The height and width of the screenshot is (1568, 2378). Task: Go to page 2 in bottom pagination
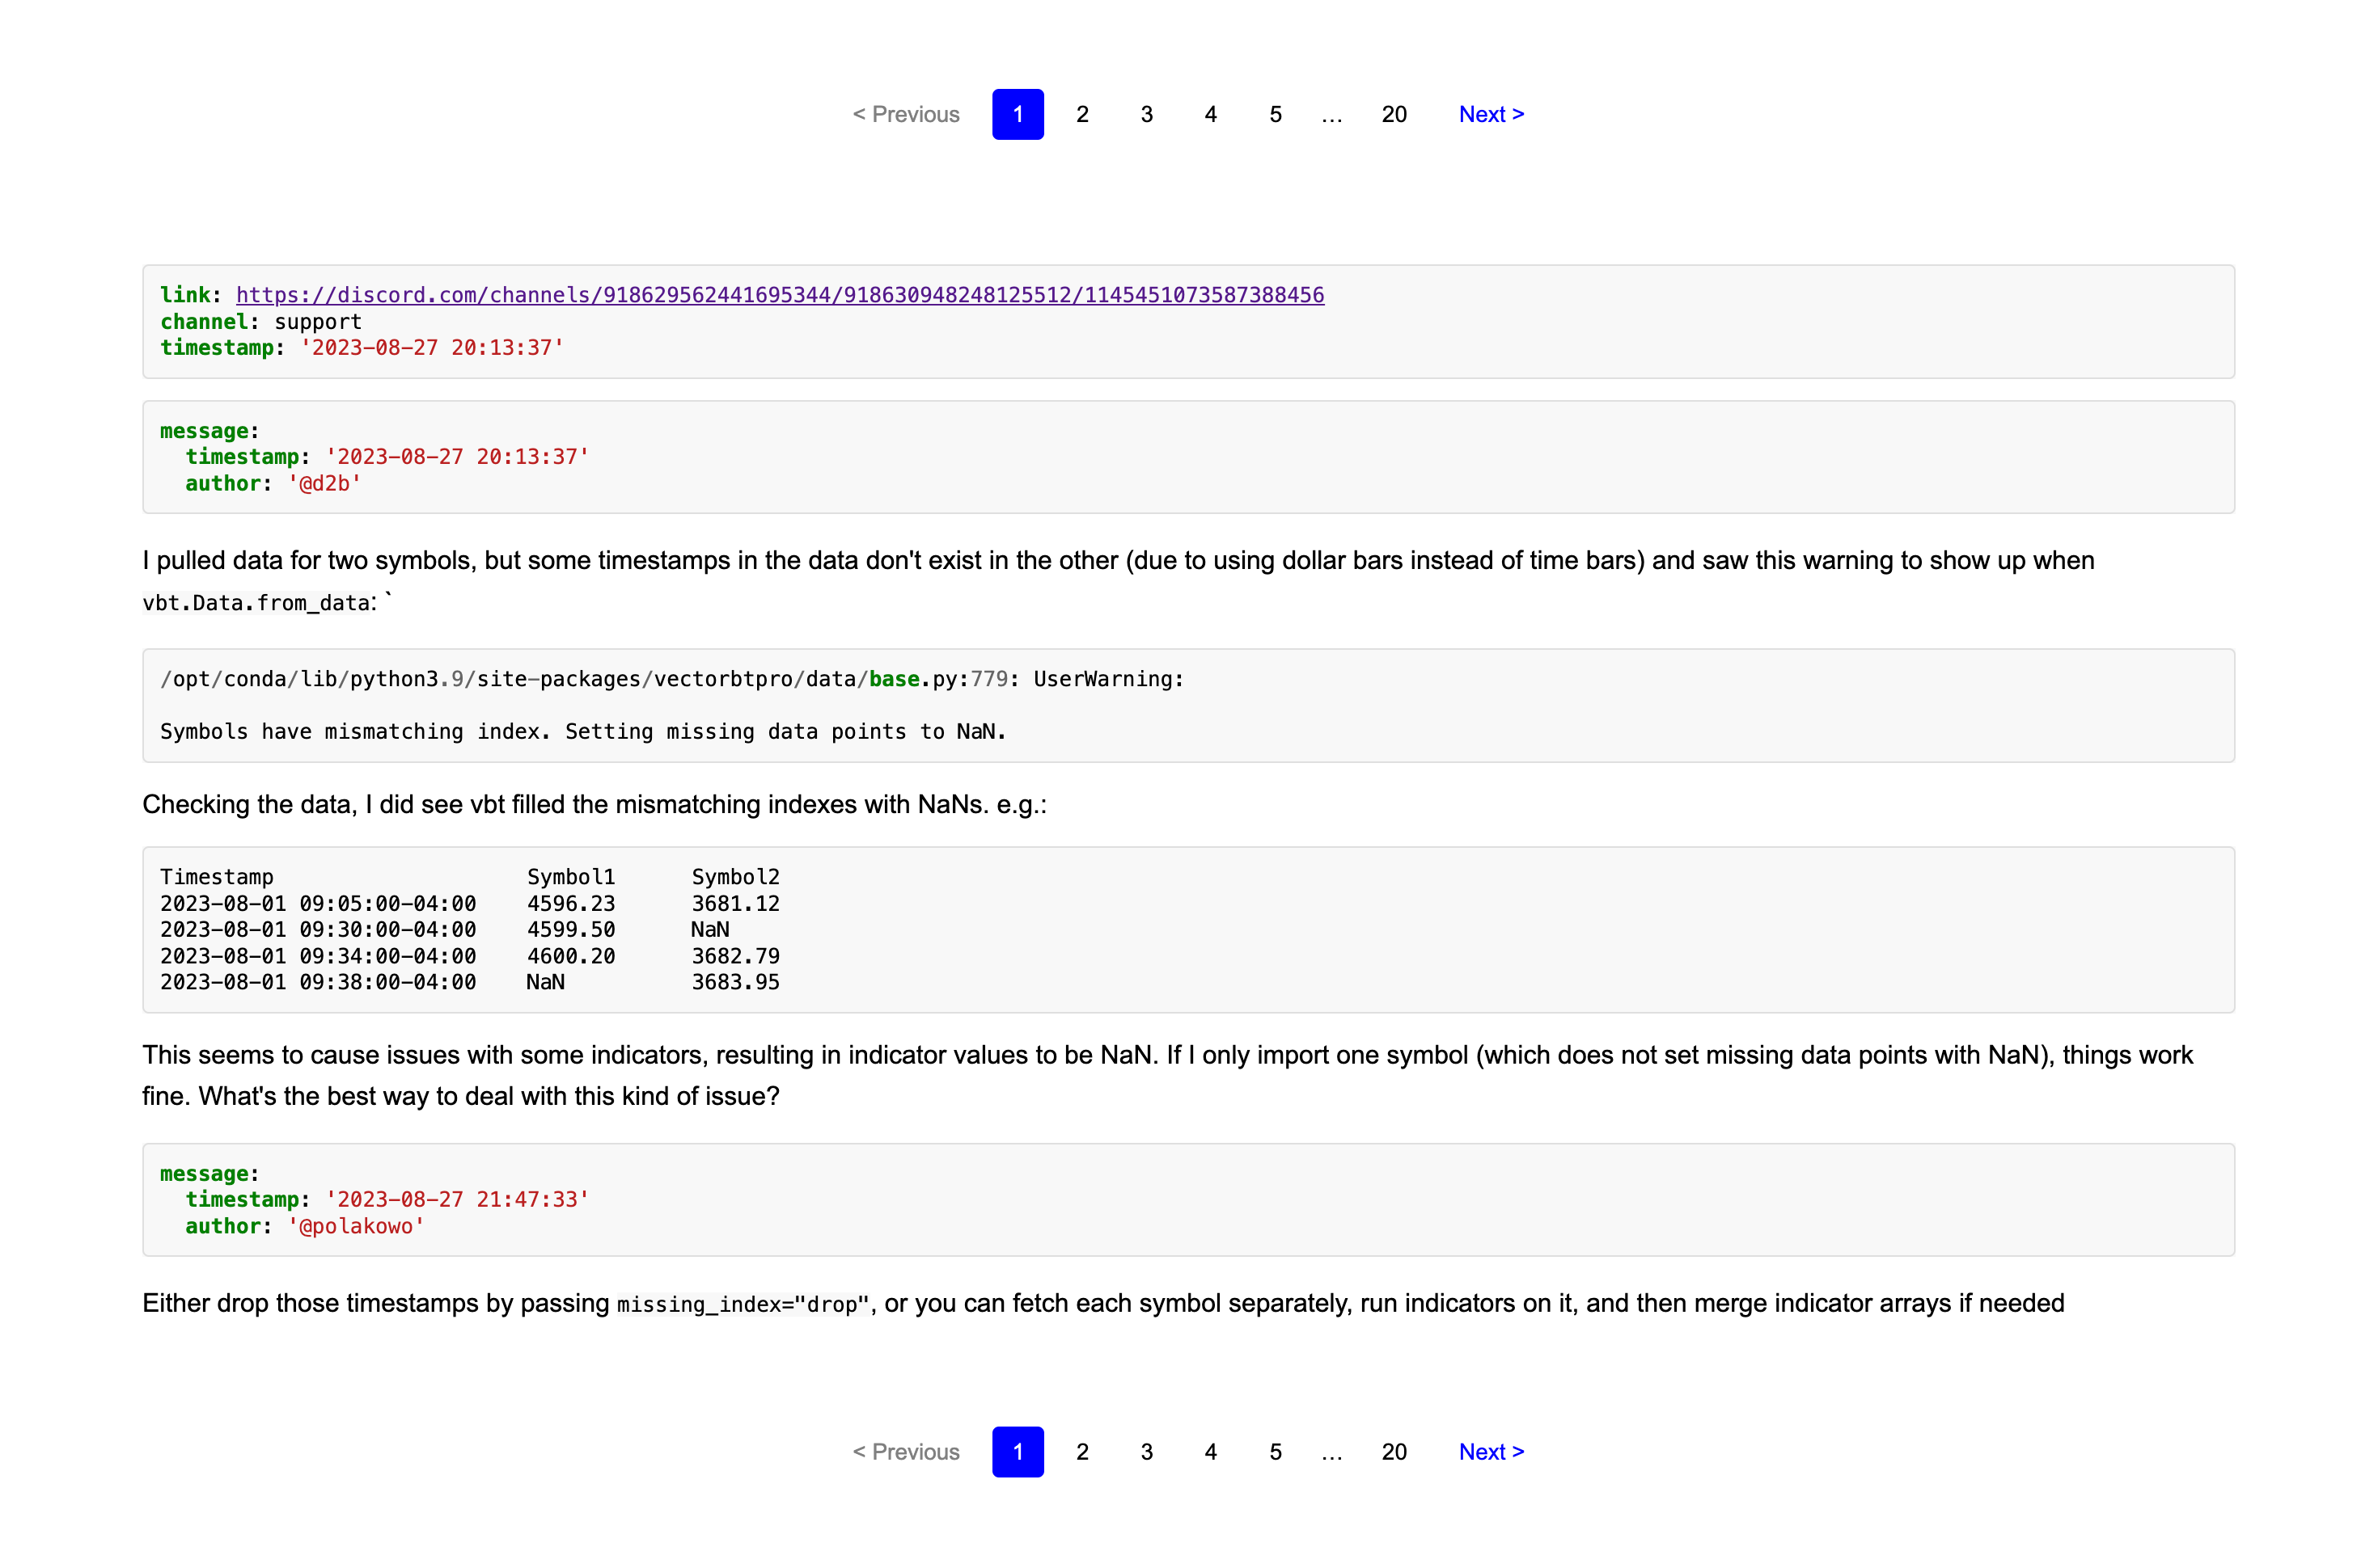point(1081,1451)
